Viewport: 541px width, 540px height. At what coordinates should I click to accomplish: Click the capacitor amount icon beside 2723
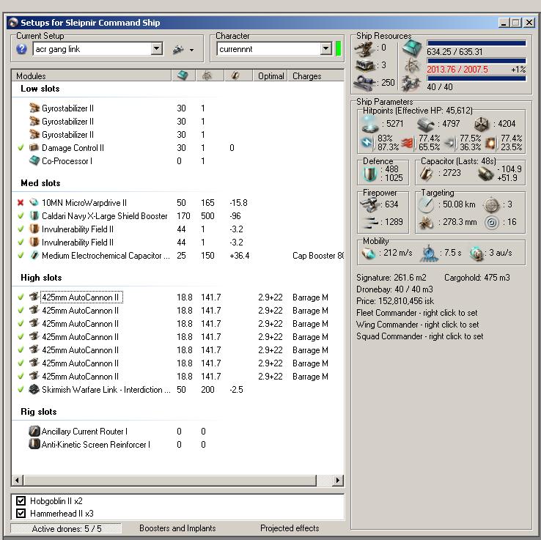pyautogui.click(x=427, y=174)
